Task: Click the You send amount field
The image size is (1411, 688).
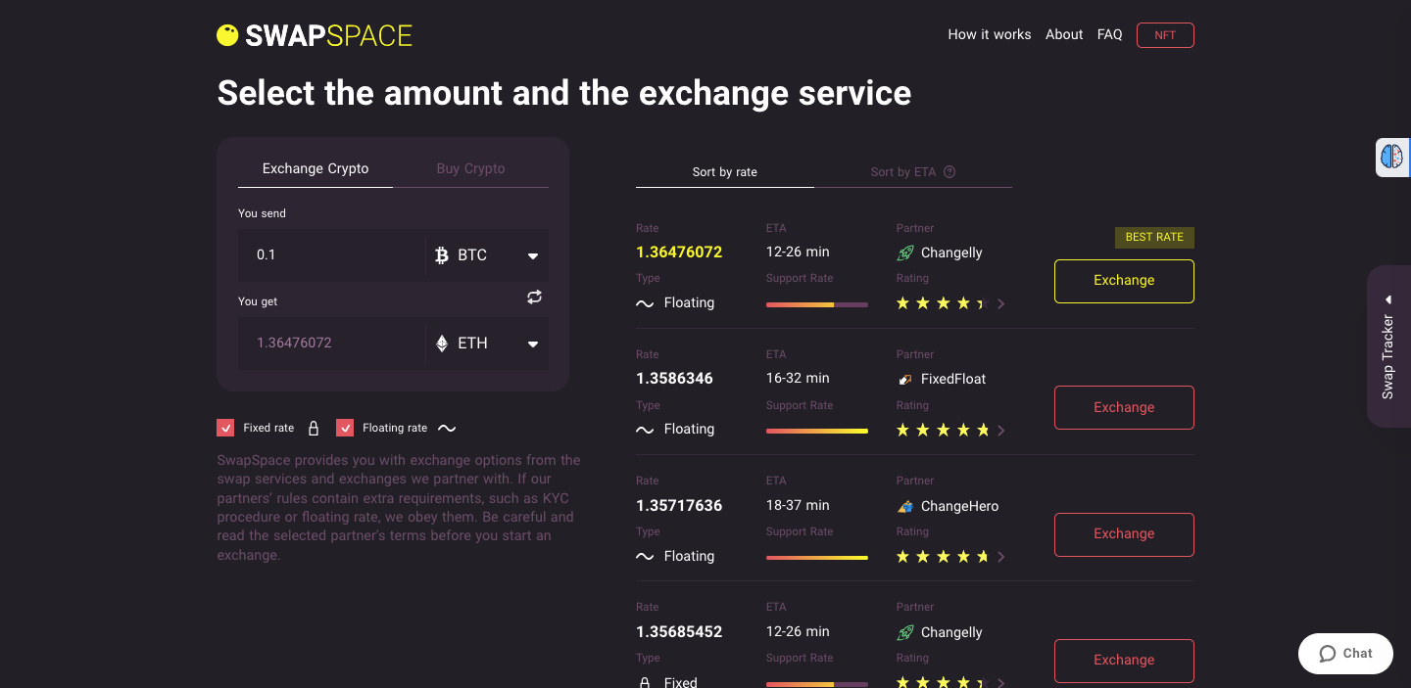Action: pos(331,255)
